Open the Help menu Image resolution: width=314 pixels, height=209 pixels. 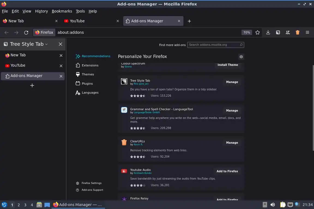93,11
